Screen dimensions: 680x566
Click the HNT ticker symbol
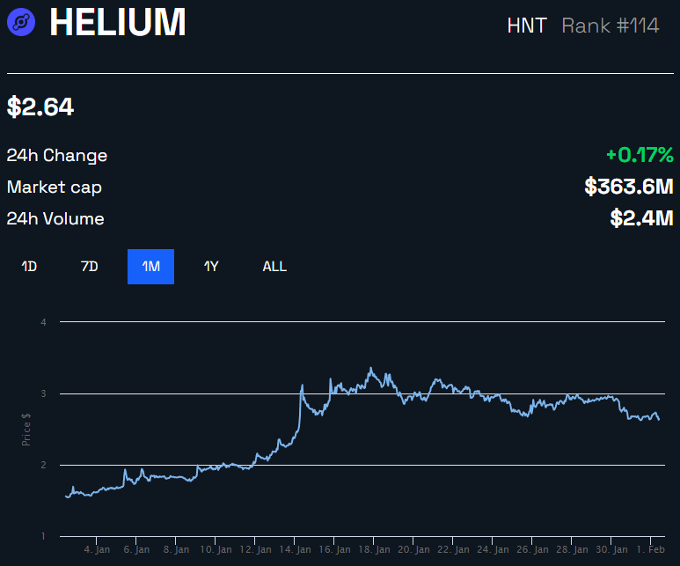tap(527, 26)
